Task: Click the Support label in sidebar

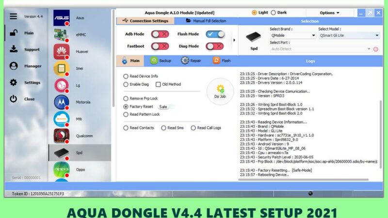Action: pos(32,49)
